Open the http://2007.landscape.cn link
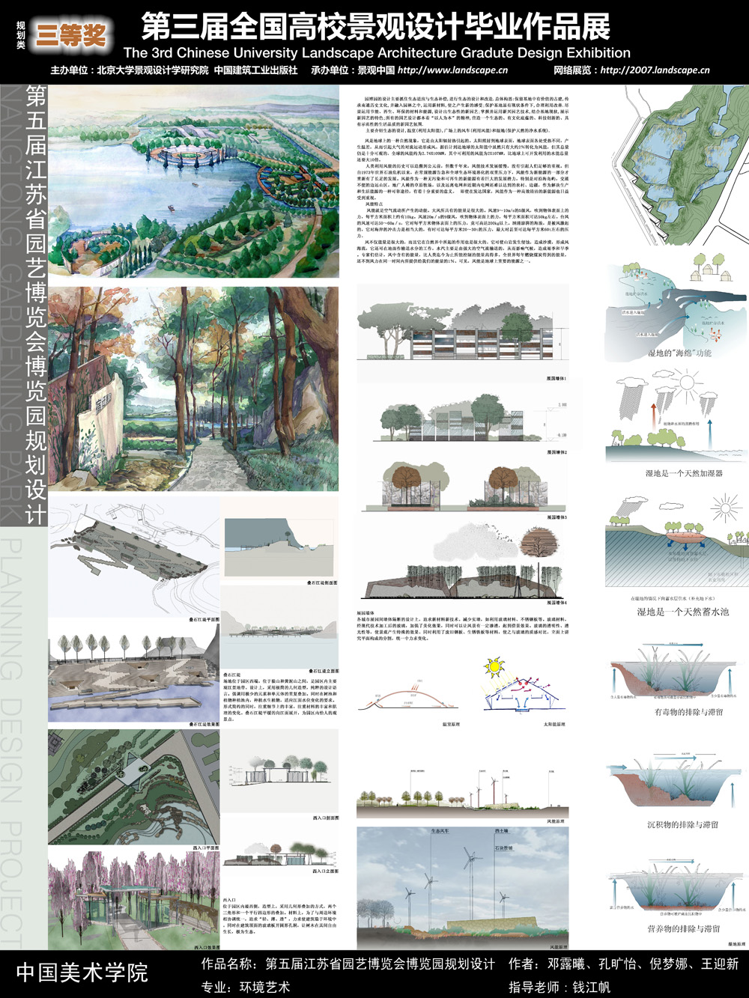The height and width of the screenshot is (998, 749). (655, 70)
